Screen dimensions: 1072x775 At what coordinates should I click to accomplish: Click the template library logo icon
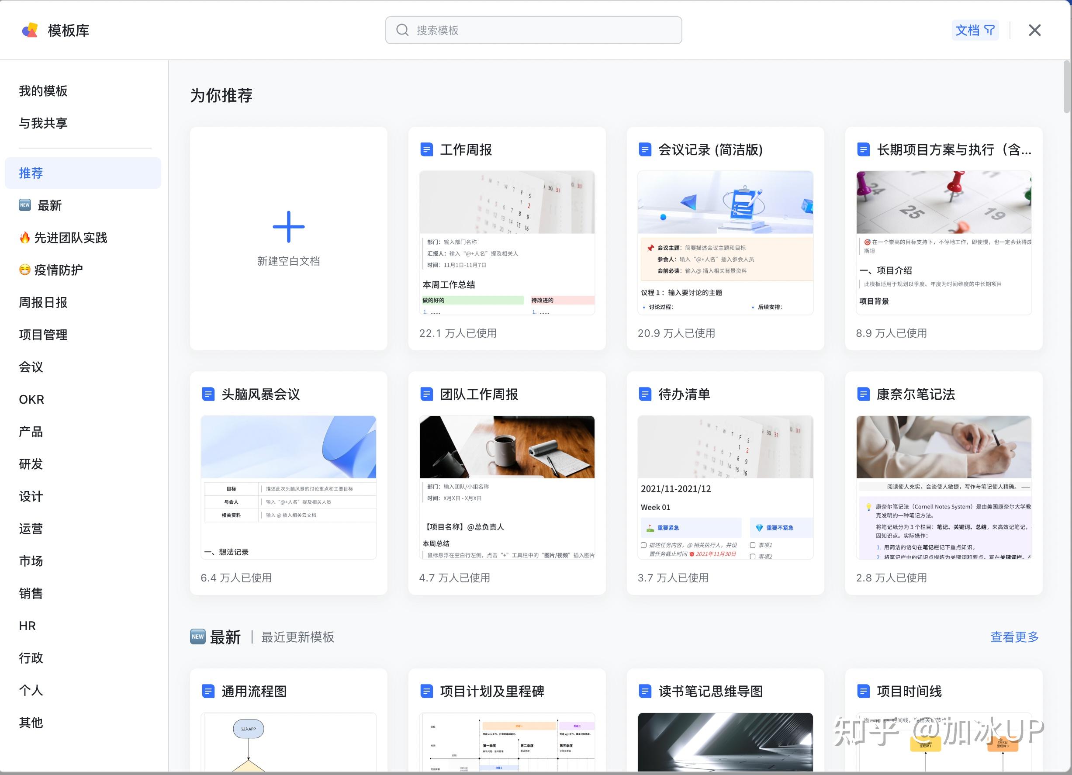30,30
